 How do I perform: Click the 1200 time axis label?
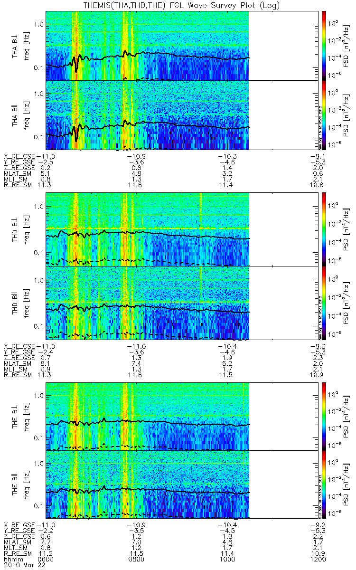[x=318, y=560]
